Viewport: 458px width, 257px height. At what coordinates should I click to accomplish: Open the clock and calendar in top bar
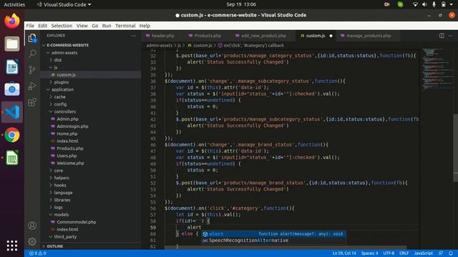tap(241, 4)
